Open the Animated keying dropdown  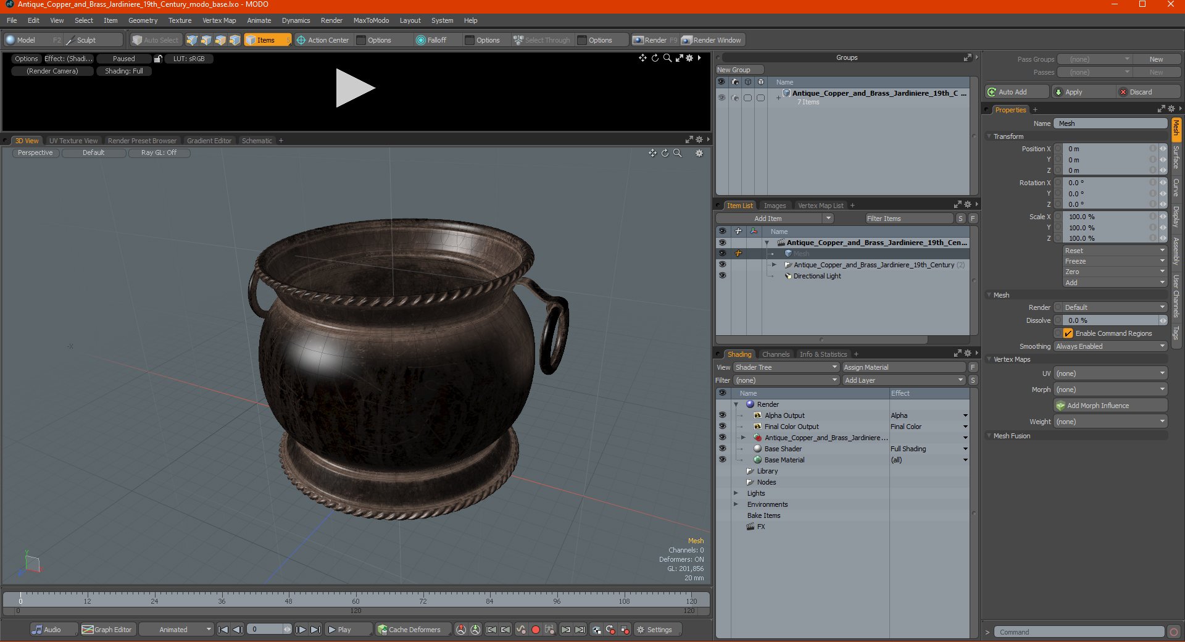click(177, 630)
